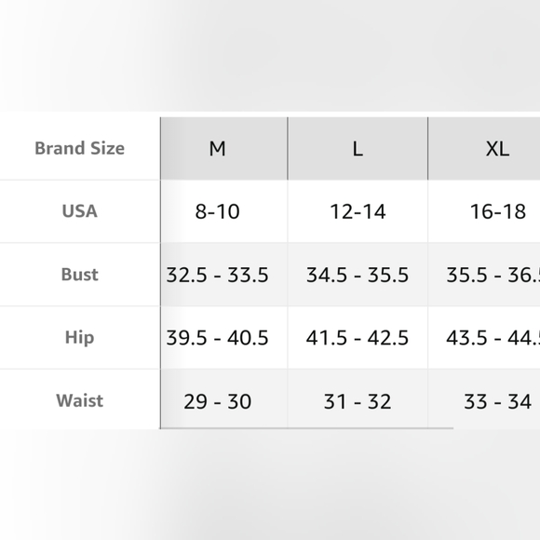The width and height of the screenshot is (540, 540).
Task: Click the 34.5 - 35.5 bust measurement
Action: 358,275
